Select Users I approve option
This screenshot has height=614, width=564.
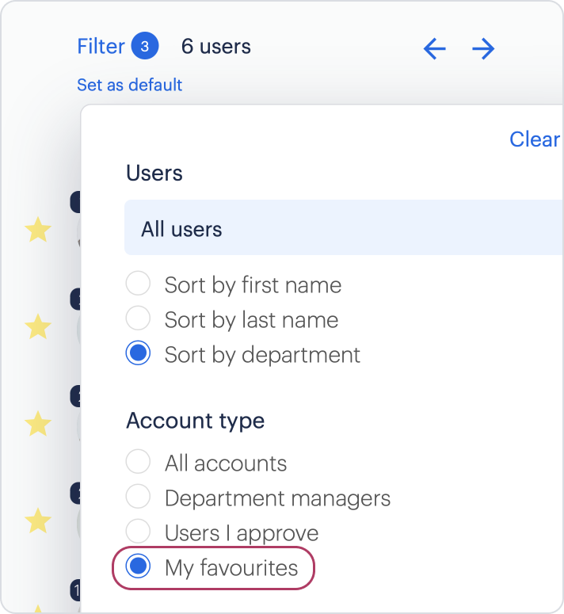pyautogui.click(x=138, y=531)
